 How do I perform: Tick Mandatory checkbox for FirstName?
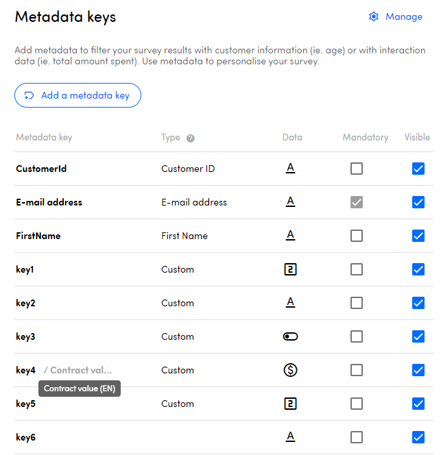[x=357, y=236]
